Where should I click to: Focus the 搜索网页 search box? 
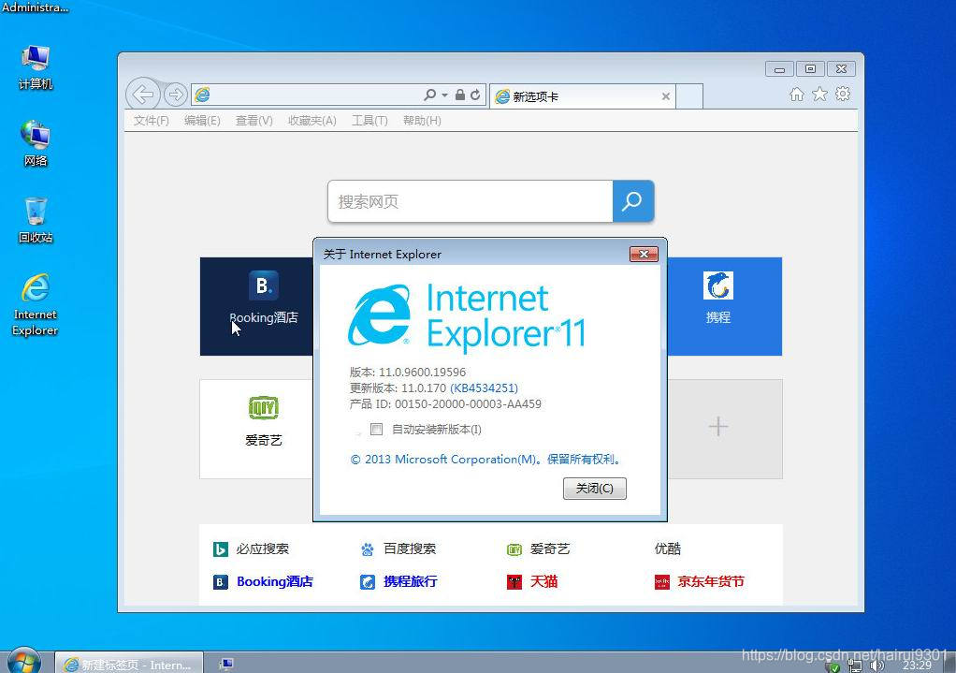click(471, 201)
